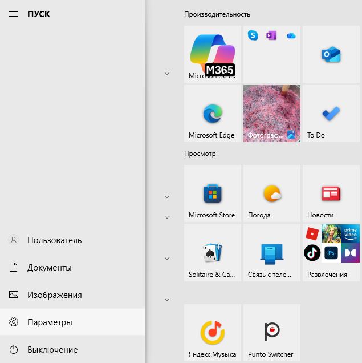Image resolution: width=362 pixels, height=363 pixels.
Task: Click the Просмотр group header
Action: pos(200,154)
